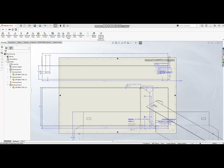The width and height of the screenshot is (224, 168).
Task: Click the Rotate View icon in heads-up toolbar
Action: (x=125, y=43)
